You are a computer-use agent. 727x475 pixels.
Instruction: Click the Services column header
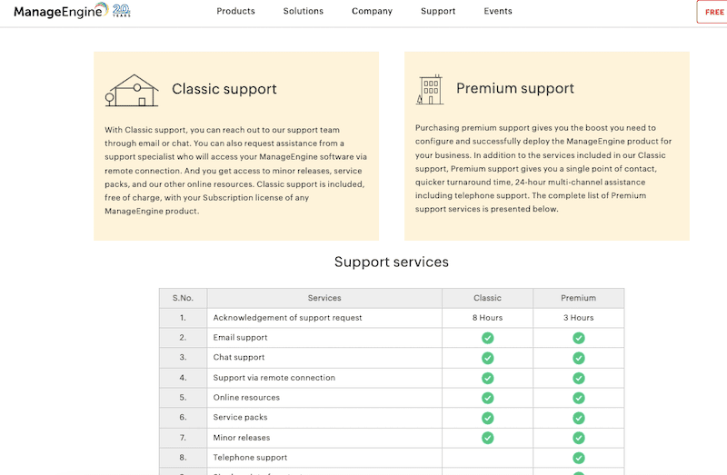pos(324,298)
